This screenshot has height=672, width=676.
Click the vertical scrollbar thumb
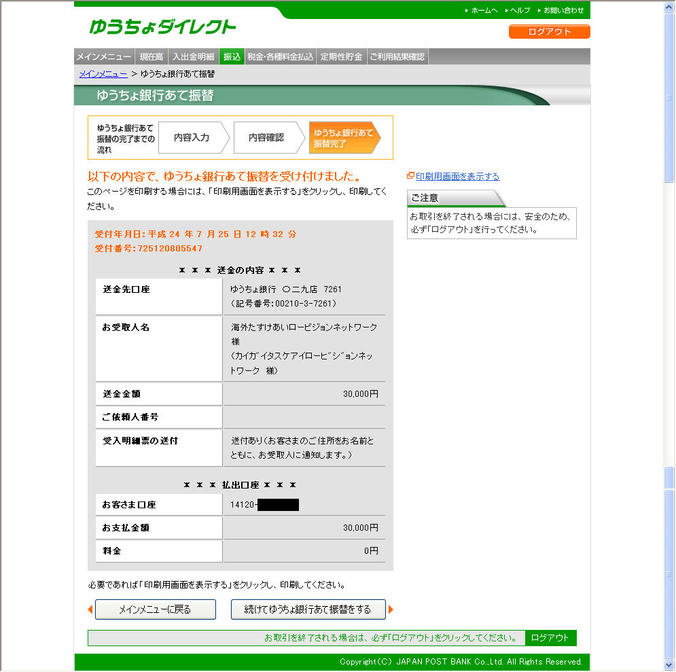669,99
